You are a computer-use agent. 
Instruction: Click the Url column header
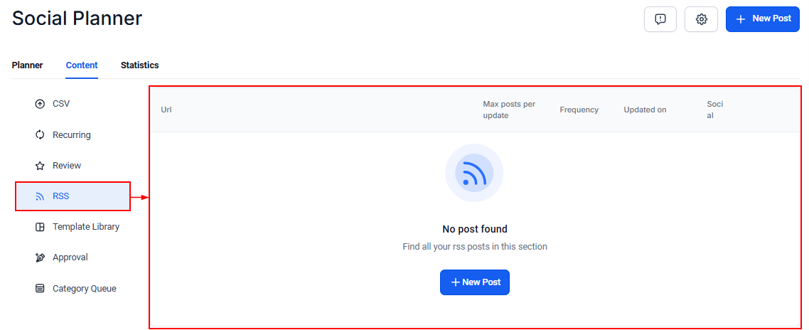[166, 110]
